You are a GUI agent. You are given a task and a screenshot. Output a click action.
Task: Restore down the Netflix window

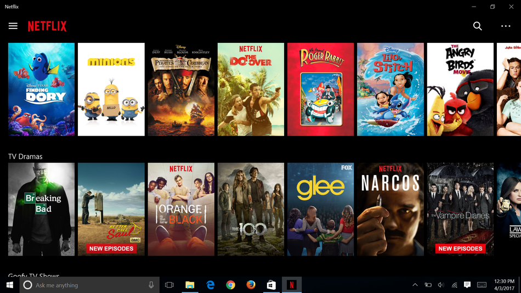(x=492, y=7)
